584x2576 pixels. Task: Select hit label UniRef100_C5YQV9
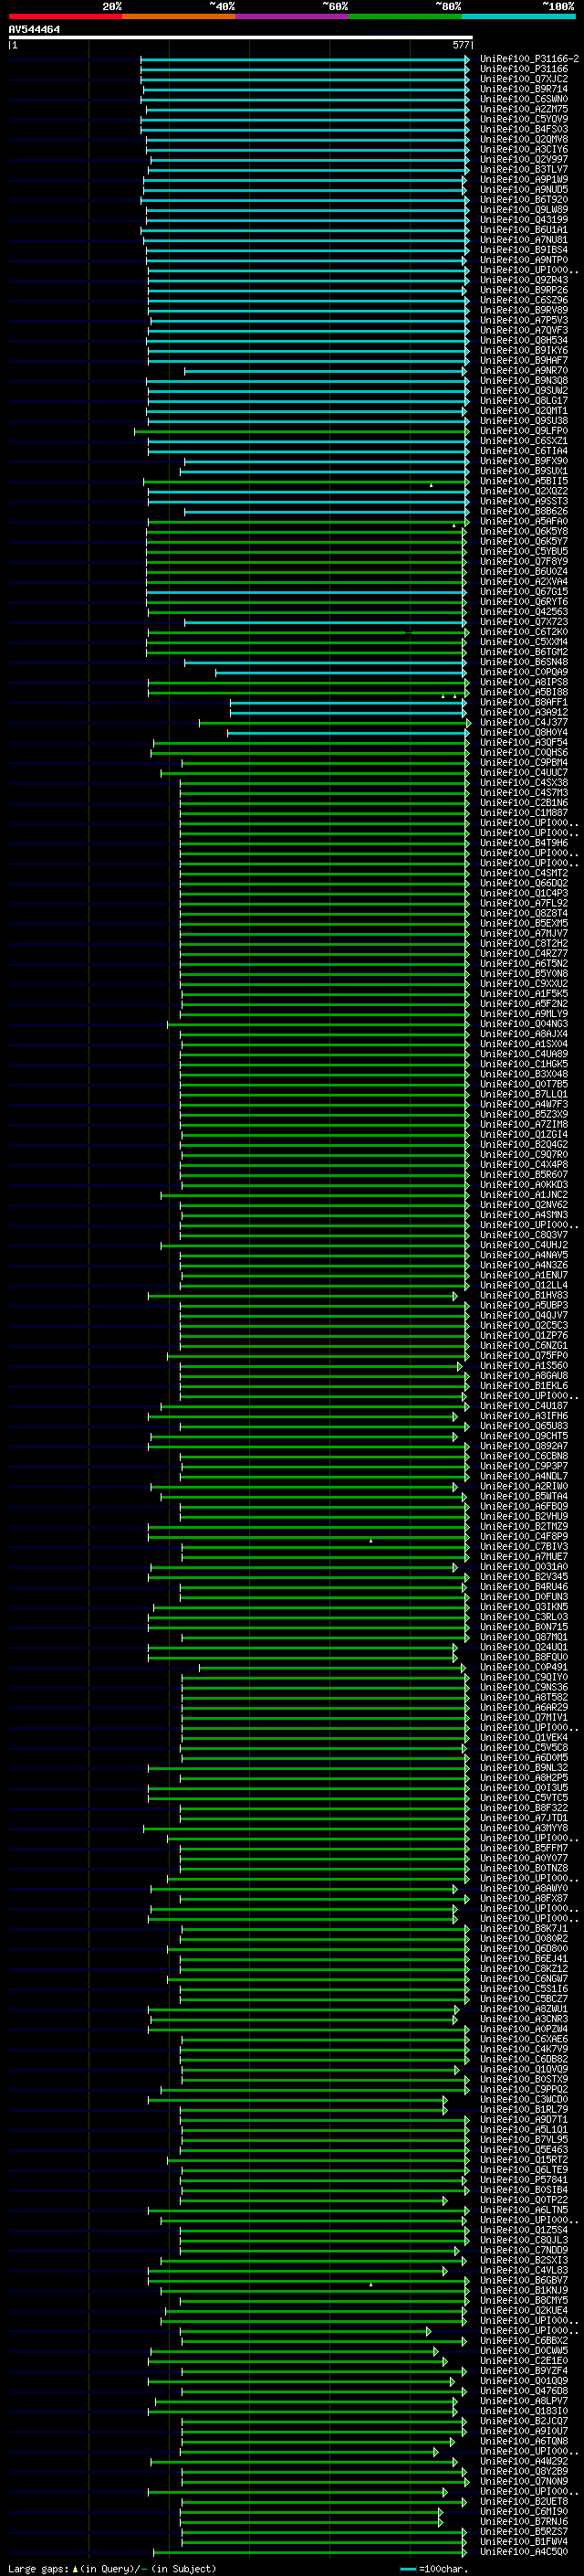pyautogui.click(x=523, y=119)
